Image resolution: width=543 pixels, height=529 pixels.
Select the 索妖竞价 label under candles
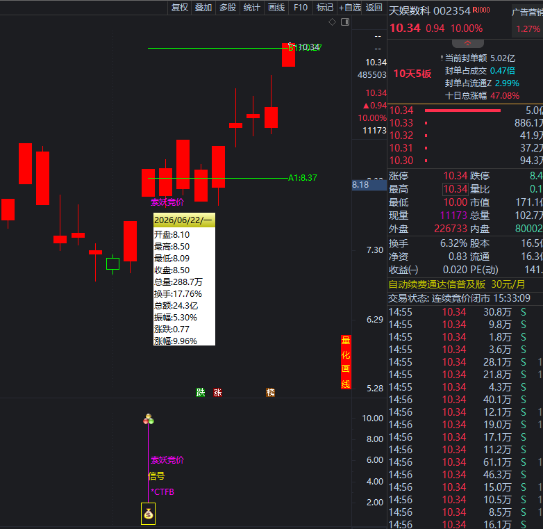(167, 202)
